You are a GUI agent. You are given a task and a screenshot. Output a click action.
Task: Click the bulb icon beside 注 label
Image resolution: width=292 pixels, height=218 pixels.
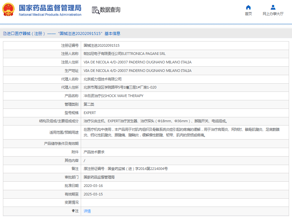pos(73,211)
